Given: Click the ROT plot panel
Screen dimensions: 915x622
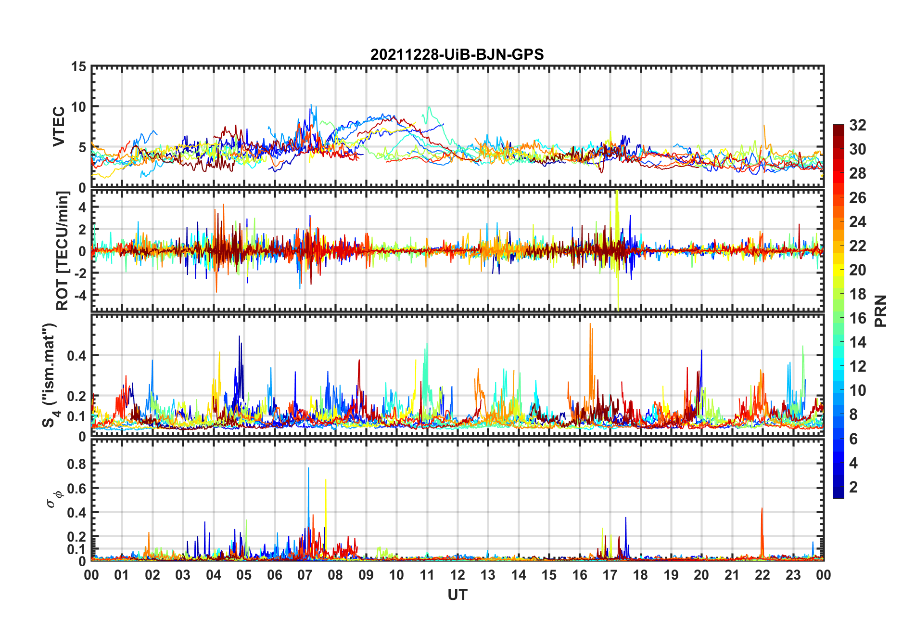Looking at the screenshot, I should [x=457, y=251].
